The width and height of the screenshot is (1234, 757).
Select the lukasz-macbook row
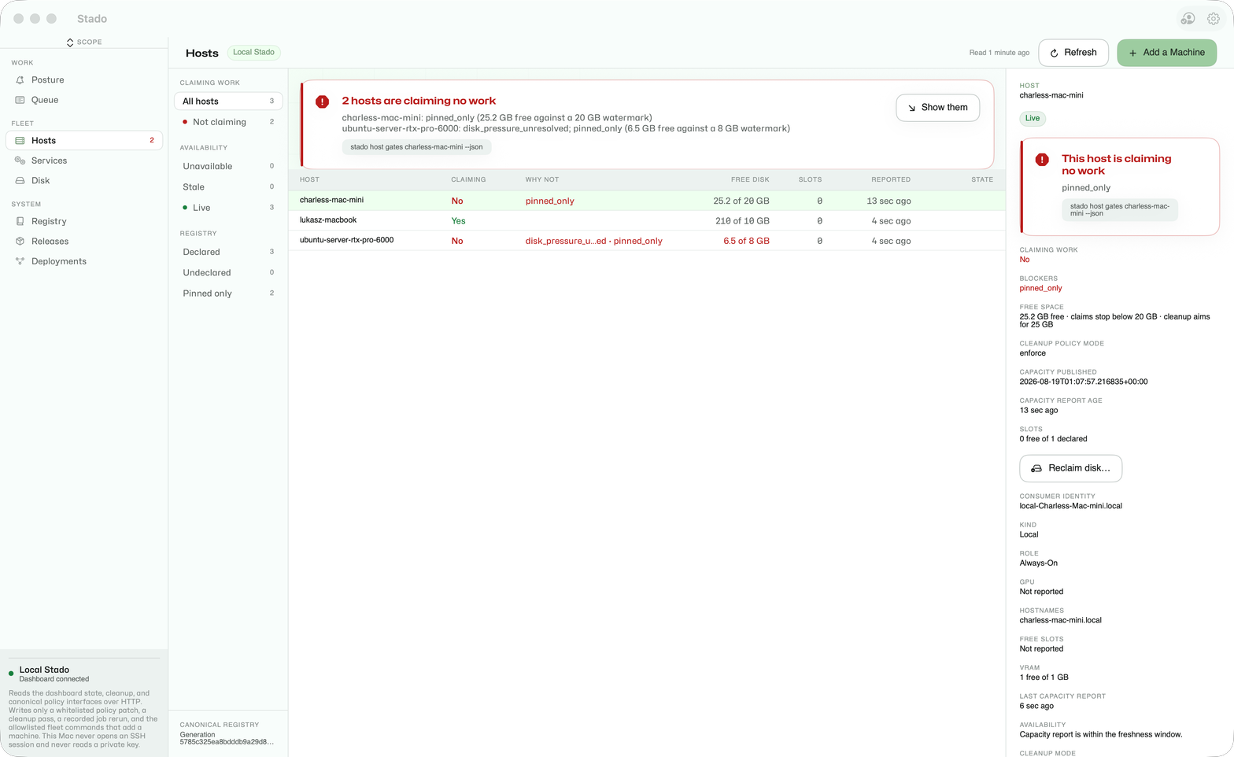coord(646,221)
